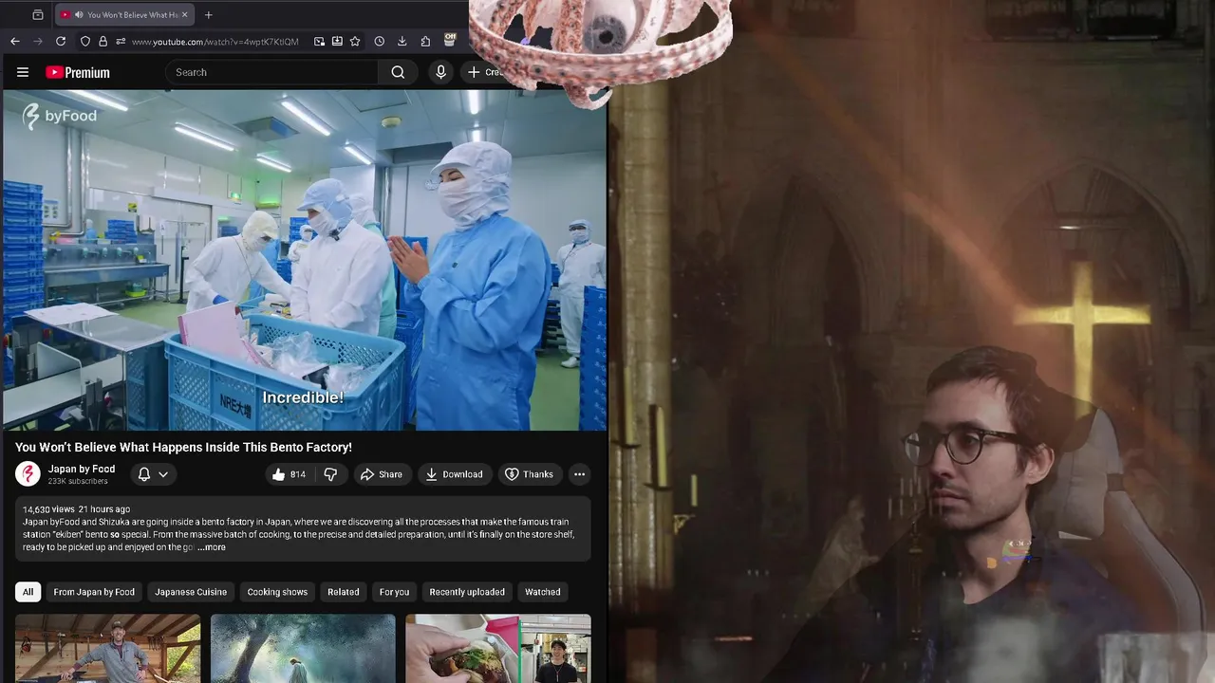The width and height of the screenshot is (1215, 683).
Task: Dislike the video with thumbs-down
Action: click(330, 474)
